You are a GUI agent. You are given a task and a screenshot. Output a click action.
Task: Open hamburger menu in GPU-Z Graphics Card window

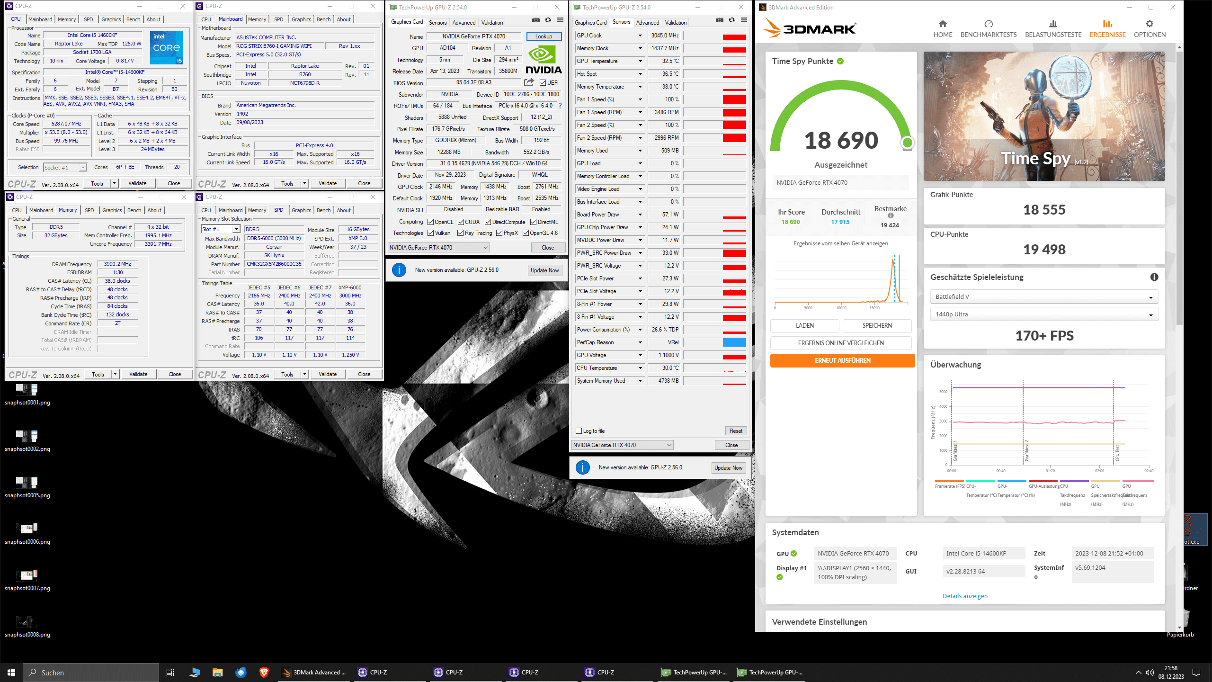pyautogui.click(x=560, y=20)
